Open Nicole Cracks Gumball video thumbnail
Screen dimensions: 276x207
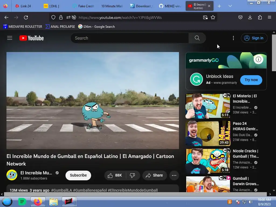208,161
